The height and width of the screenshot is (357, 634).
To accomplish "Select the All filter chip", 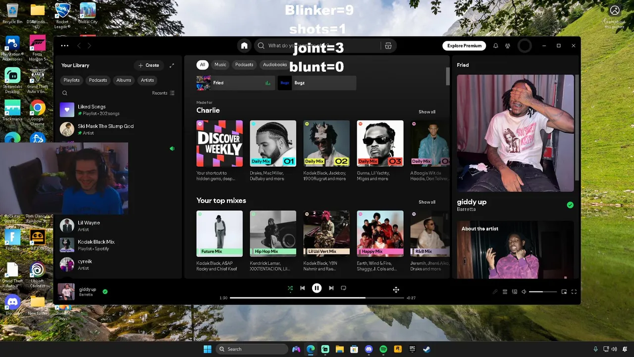I will pyautogui.click(x=202, y=64).
